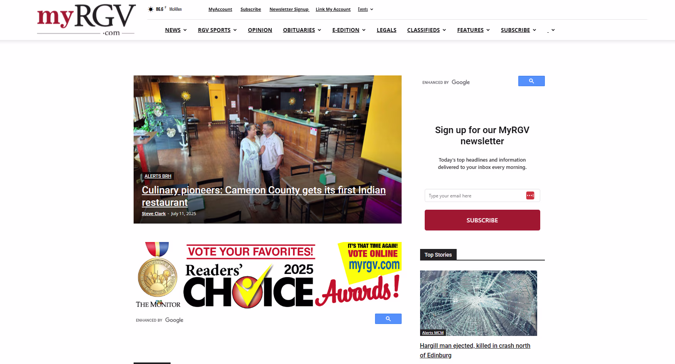
Task: Expand the RGV SPORTS dropdown
Action: click(217, 30)
